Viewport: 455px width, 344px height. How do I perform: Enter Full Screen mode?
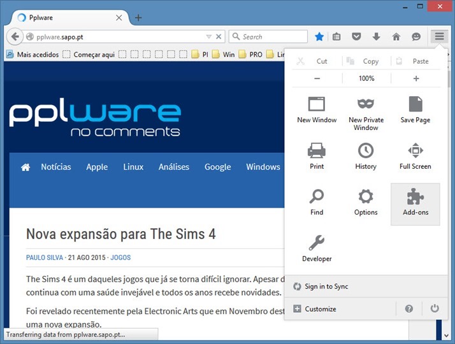pos(415,156)
